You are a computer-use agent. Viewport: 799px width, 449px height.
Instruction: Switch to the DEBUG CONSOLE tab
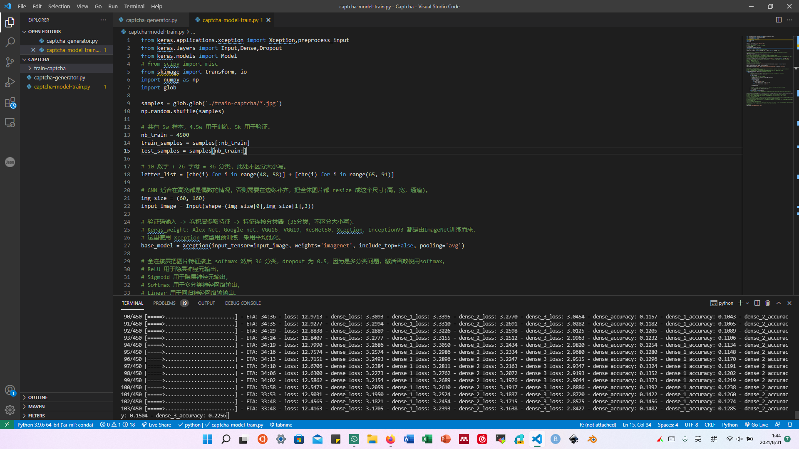tap(243, 303)
